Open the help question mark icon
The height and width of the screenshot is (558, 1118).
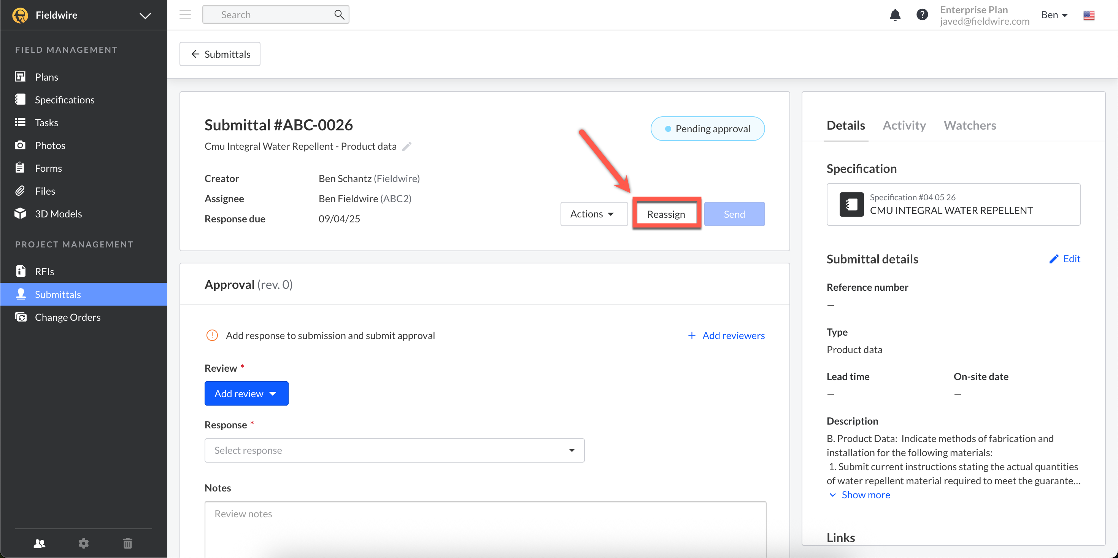click(x=922, y=15)
